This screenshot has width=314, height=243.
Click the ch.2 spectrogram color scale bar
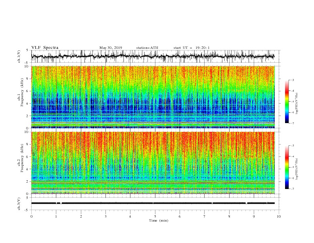[287, 167]
